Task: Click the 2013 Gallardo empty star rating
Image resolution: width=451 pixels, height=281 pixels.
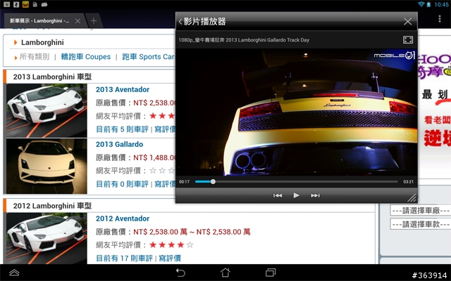Action: (x=162, y=171)
